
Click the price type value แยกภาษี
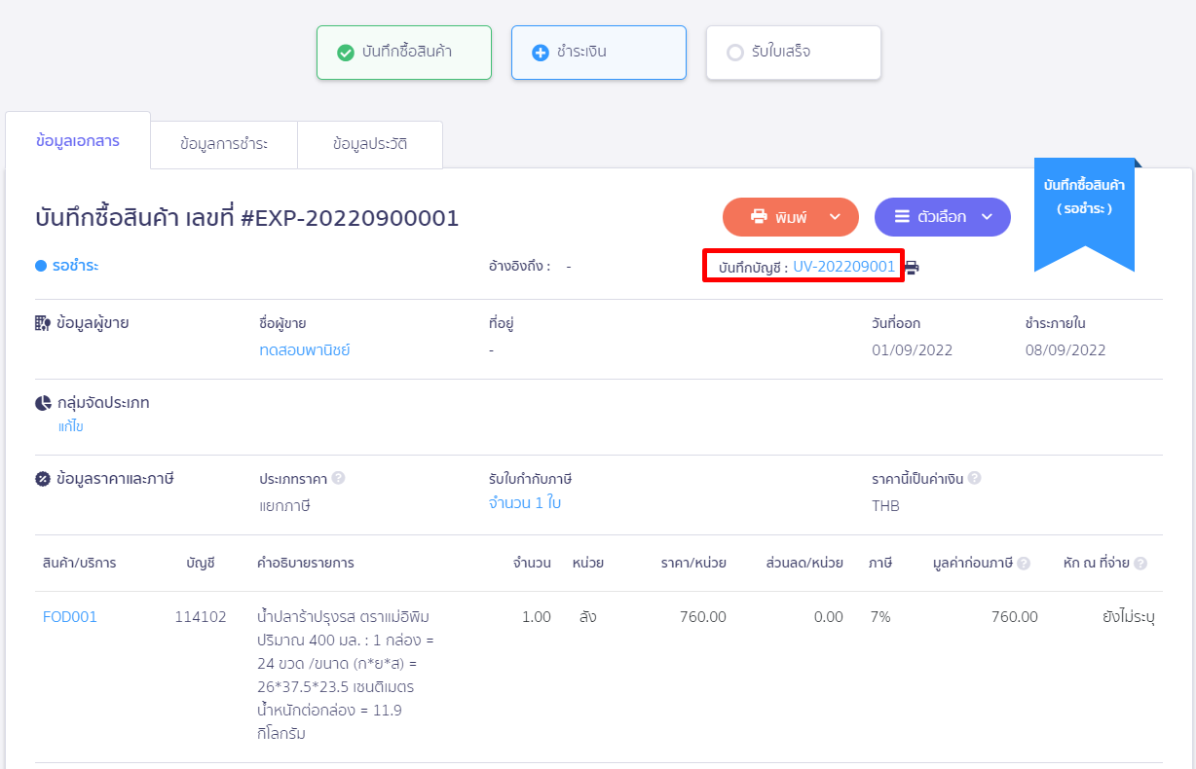coord(284,506)
